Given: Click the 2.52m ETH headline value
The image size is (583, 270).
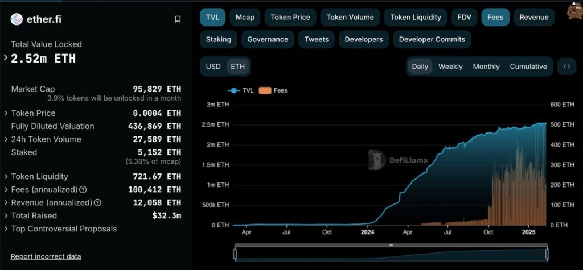Looking at the screenshot, I should [43, 59].
